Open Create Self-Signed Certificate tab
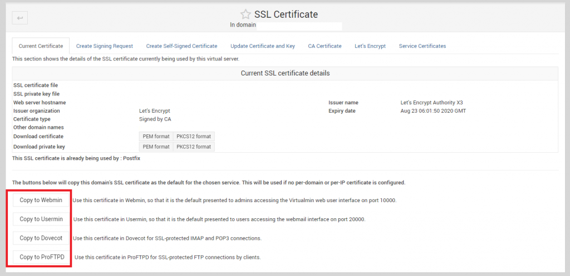This screenshot has height=276, width=570. click(182, 46)
